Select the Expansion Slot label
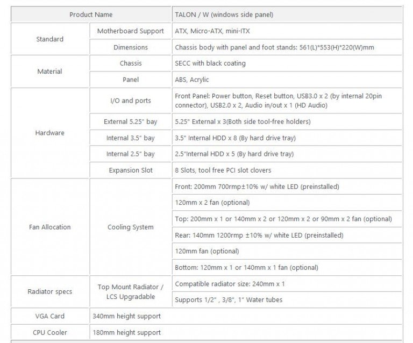 point(130,170)
